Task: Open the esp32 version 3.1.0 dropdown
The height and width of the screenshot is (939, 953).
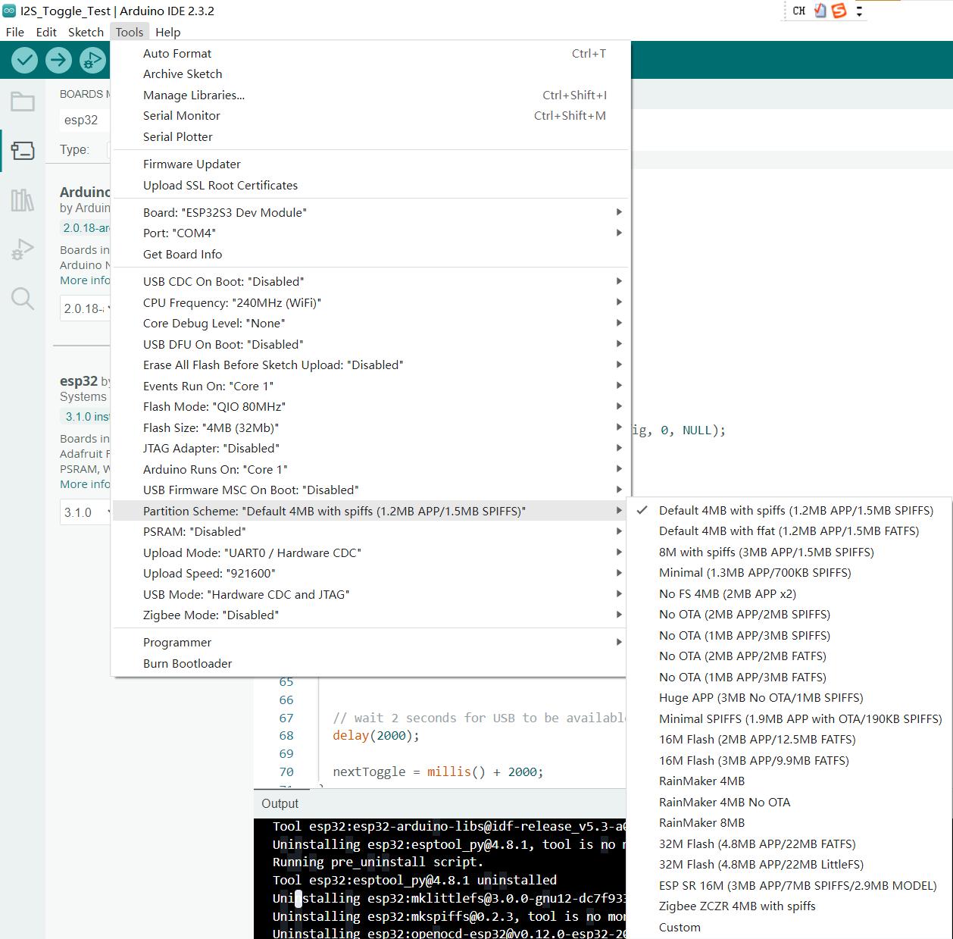Action: pos(86,512)
